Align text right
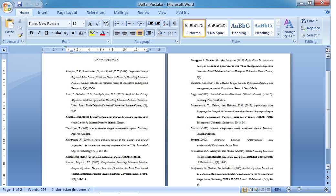Image resolution: width=336 pixels, height=196 pixels. click(132, 33)
